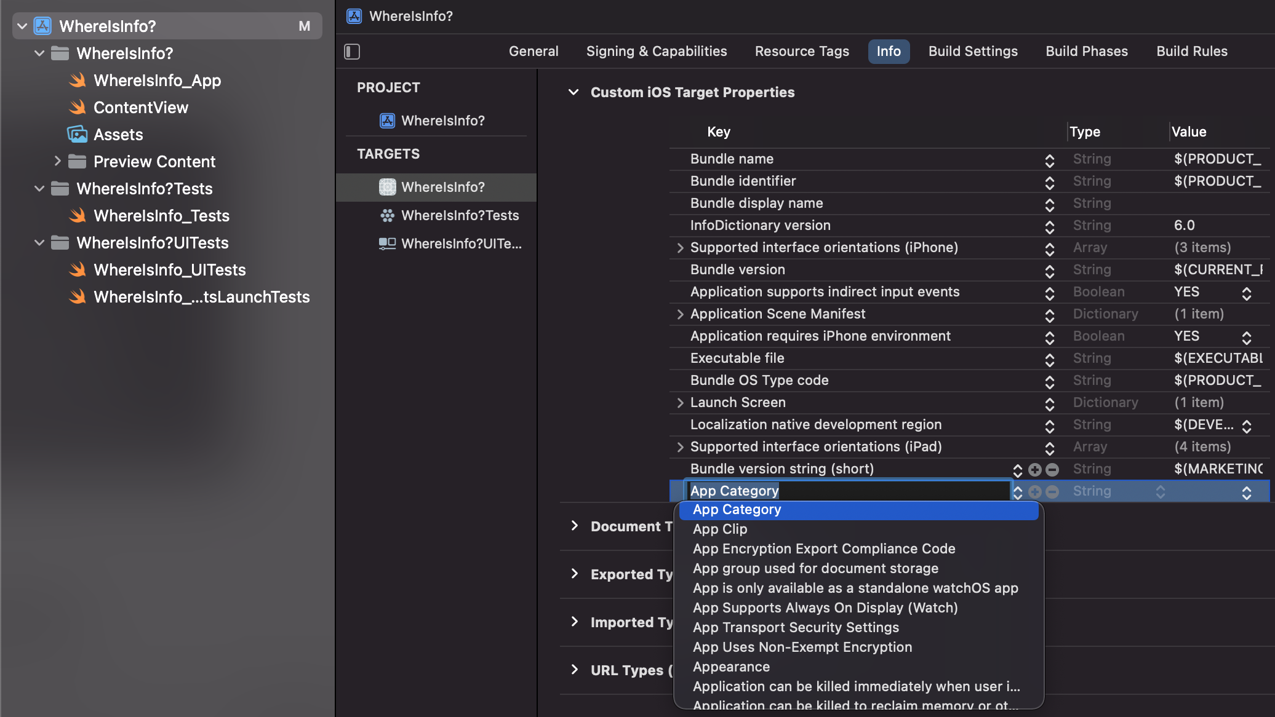Expand the Document Types section
Screen dimensions: 1275x717
574,526
